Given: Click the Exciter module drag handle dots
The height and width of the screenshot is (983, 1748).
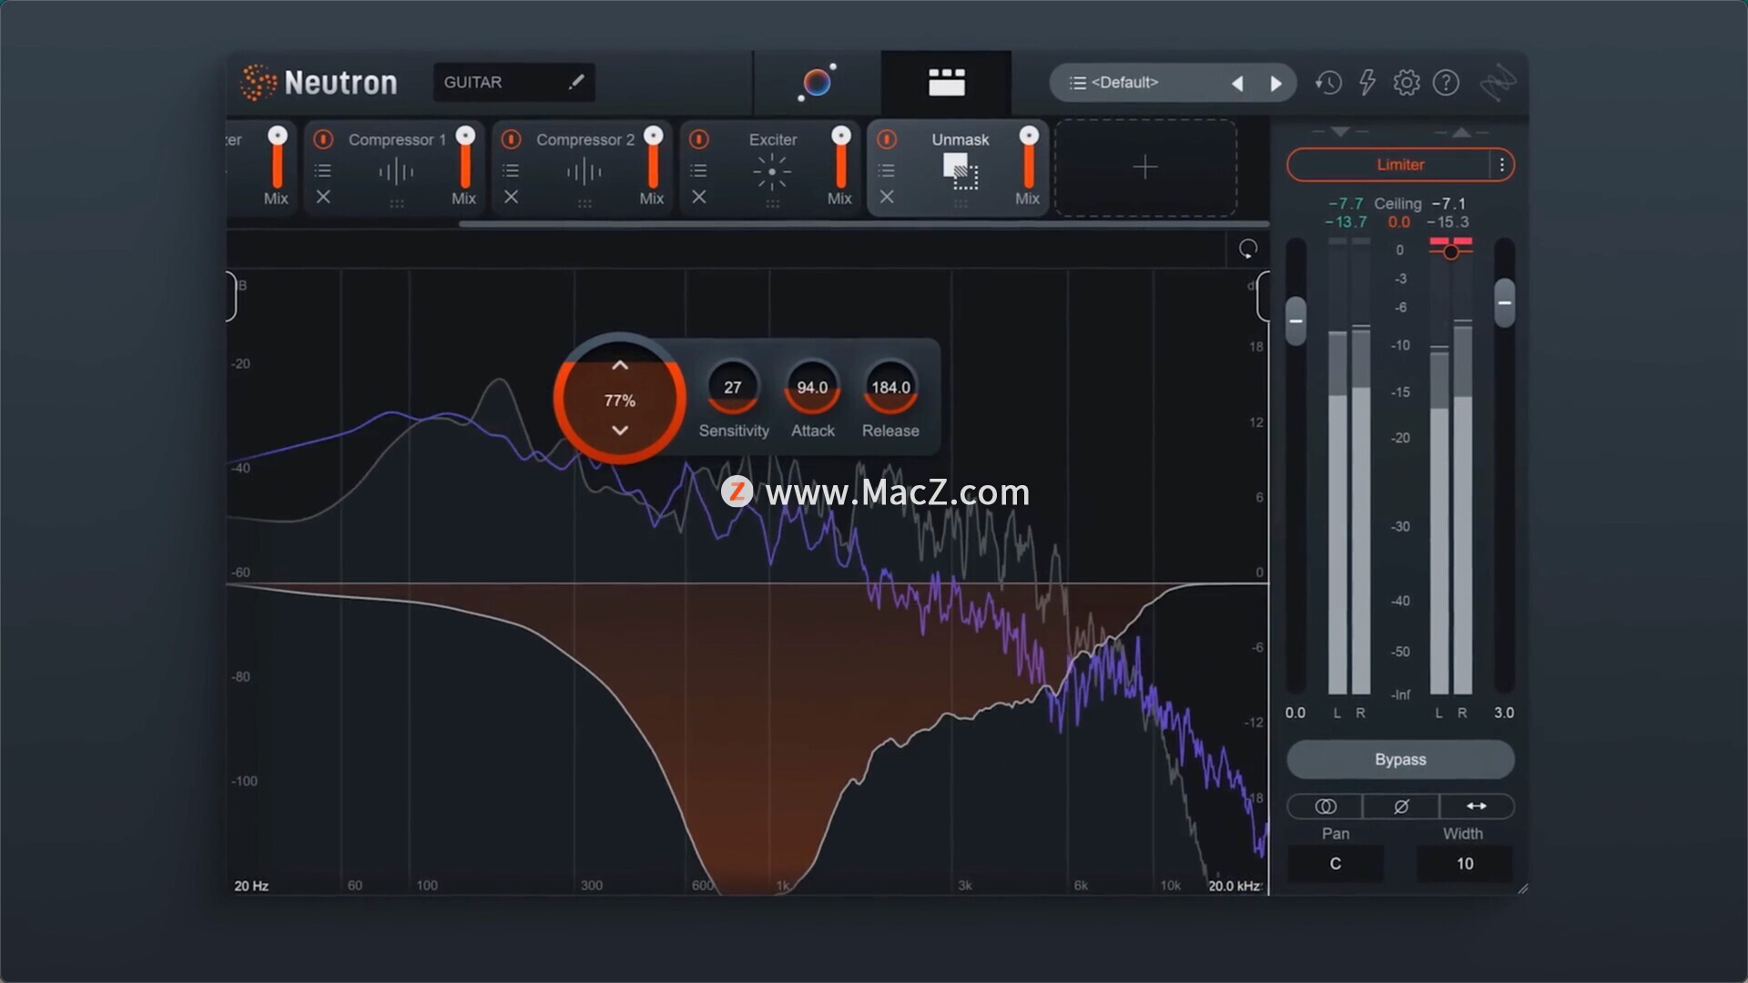Looking at the screenshot, I should coord(772,204).
